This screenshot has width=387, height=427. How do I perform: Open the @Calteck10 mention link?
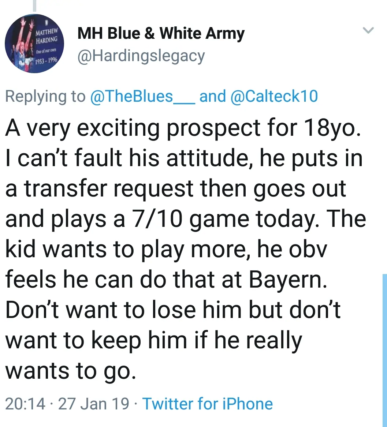click(274, 96)
